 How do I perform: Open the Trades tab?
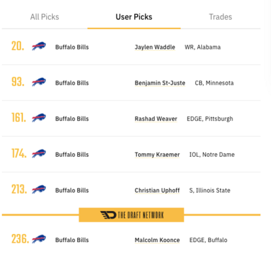tap(220, 17)
